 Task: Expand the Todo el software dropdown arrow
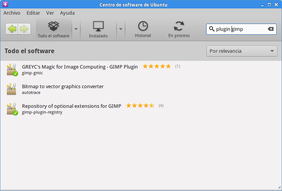point(76,29)
